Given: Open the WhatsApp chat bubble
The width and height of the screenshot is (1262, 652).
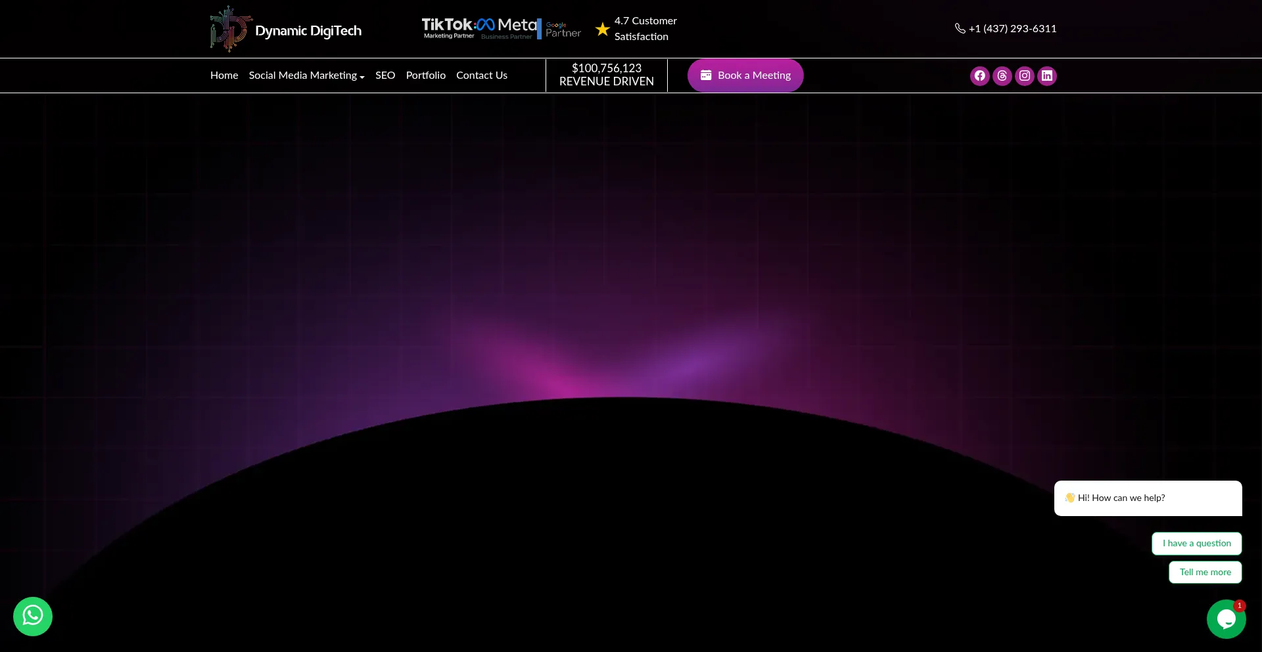Looking at the screenshot, I should (33, 616).
